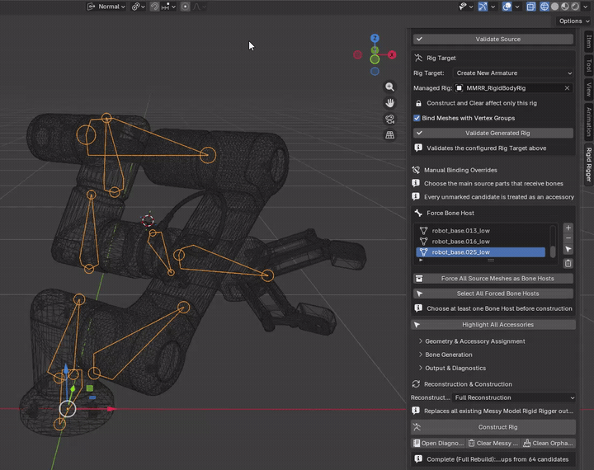Toggle show overlays button

tap(507, 7)
